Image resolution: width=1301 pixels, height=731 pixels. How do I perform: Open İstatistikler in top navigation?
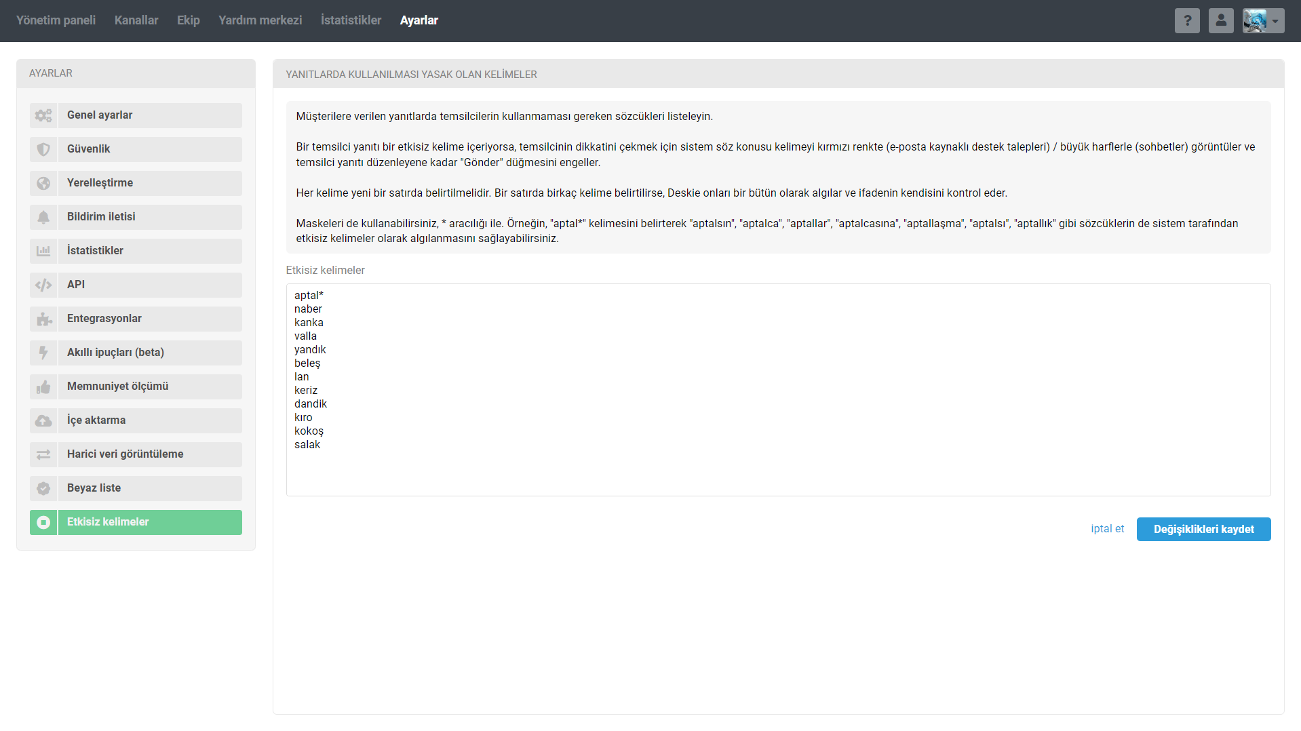[x=351, y=20]
